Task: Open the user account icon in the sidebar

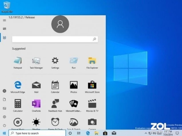Action: 4,91
